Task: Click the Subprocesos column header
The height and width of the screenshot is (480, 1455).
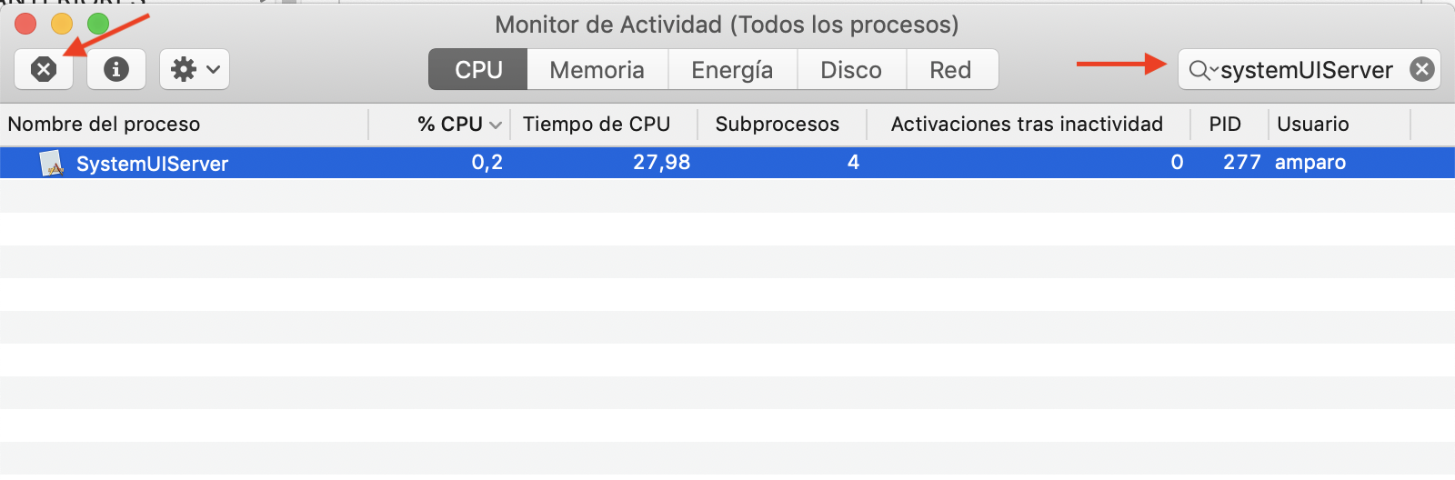Action: point(777,125)
